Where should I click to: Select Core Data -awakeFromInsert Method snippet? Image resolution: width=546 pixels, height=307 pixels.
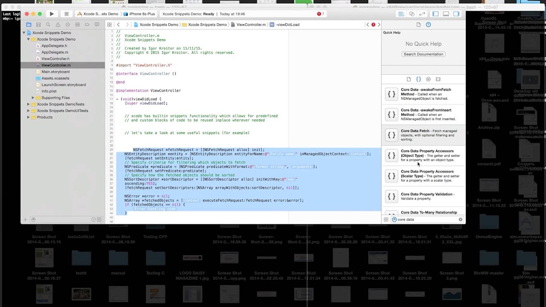pos(424,115)
